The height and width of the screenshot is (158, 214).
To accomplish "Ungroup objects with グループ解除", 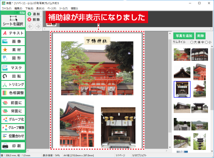I will (x=13, y=127).
